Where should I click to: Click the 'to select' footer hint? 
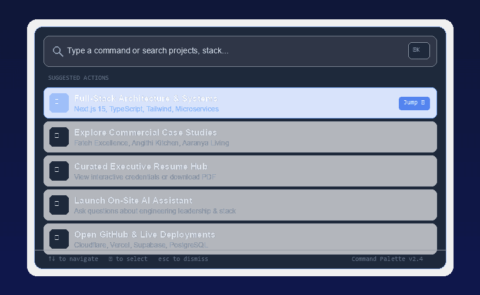click(128, 259)
